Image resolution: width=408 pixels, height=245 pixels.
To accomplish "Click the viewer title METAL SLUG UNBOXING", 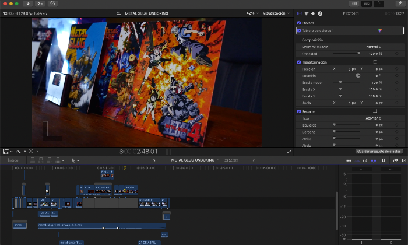I will click(146, 13).
